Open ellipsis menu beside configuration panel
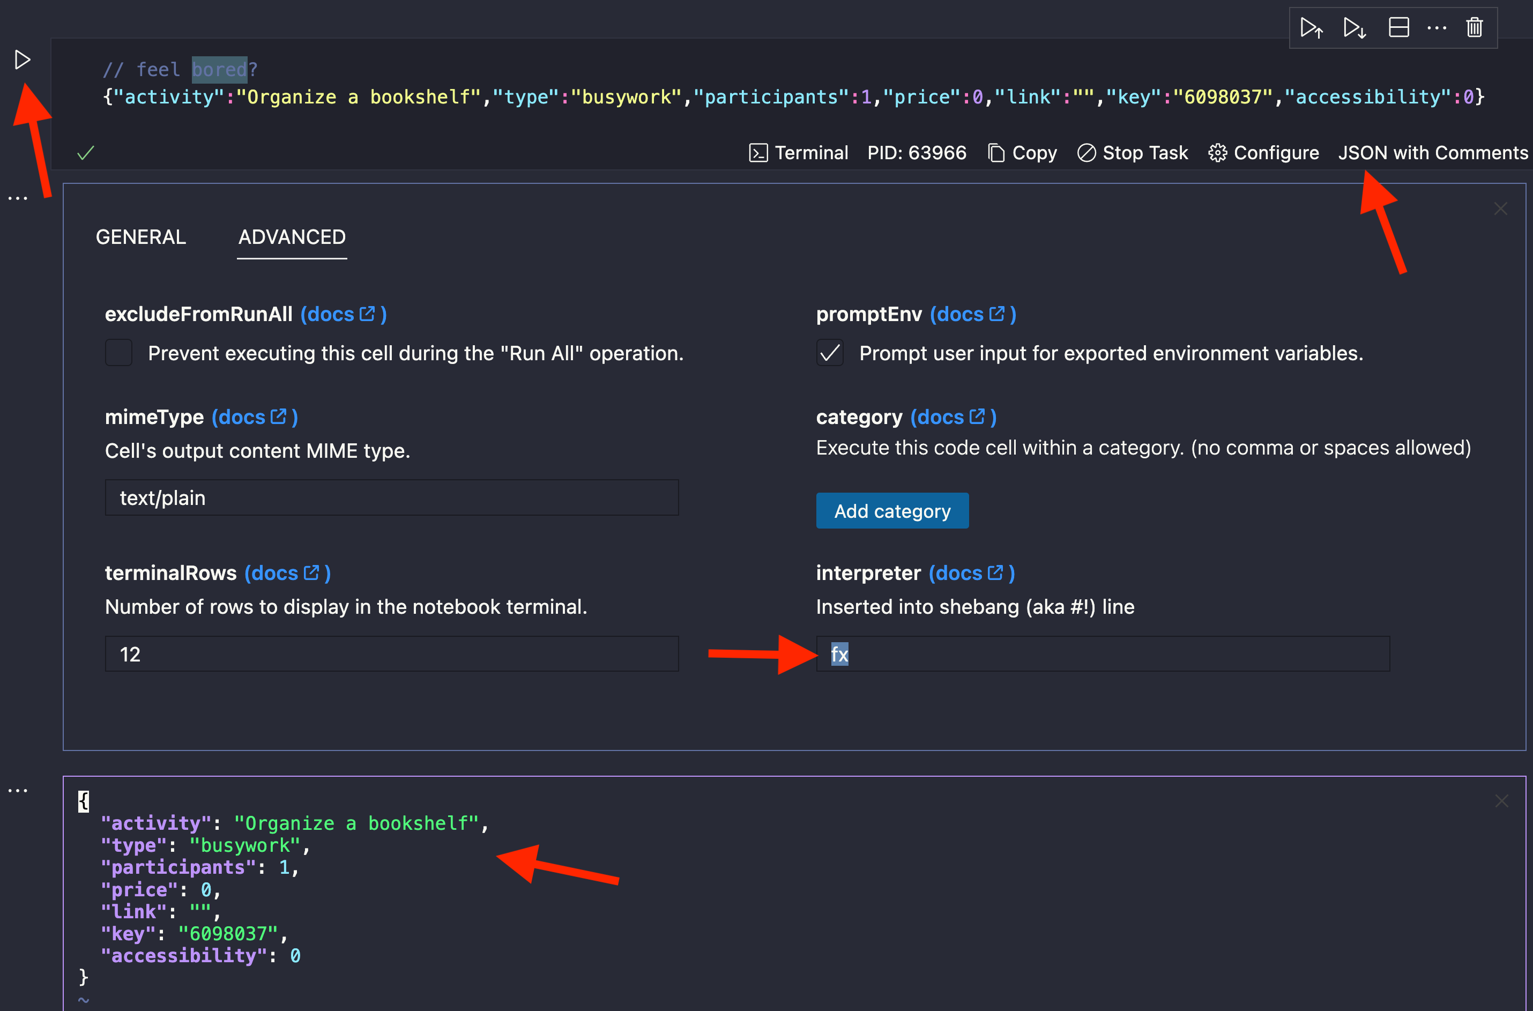The width and height of the screenshot is (1533, 1011). [x=18, y=198]
